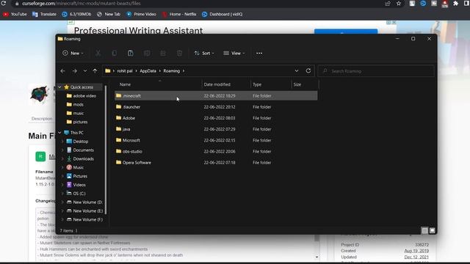Open Translate bookmark in browser

tap(44, 14)
